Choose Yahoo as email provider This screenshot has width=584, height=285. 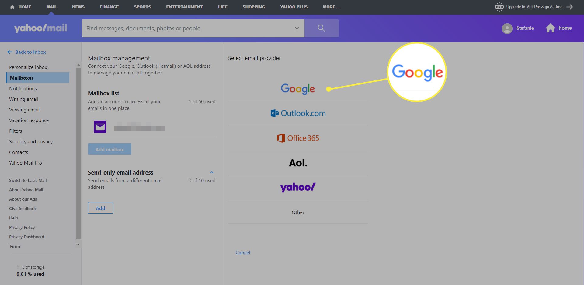(x=298, y=187)
